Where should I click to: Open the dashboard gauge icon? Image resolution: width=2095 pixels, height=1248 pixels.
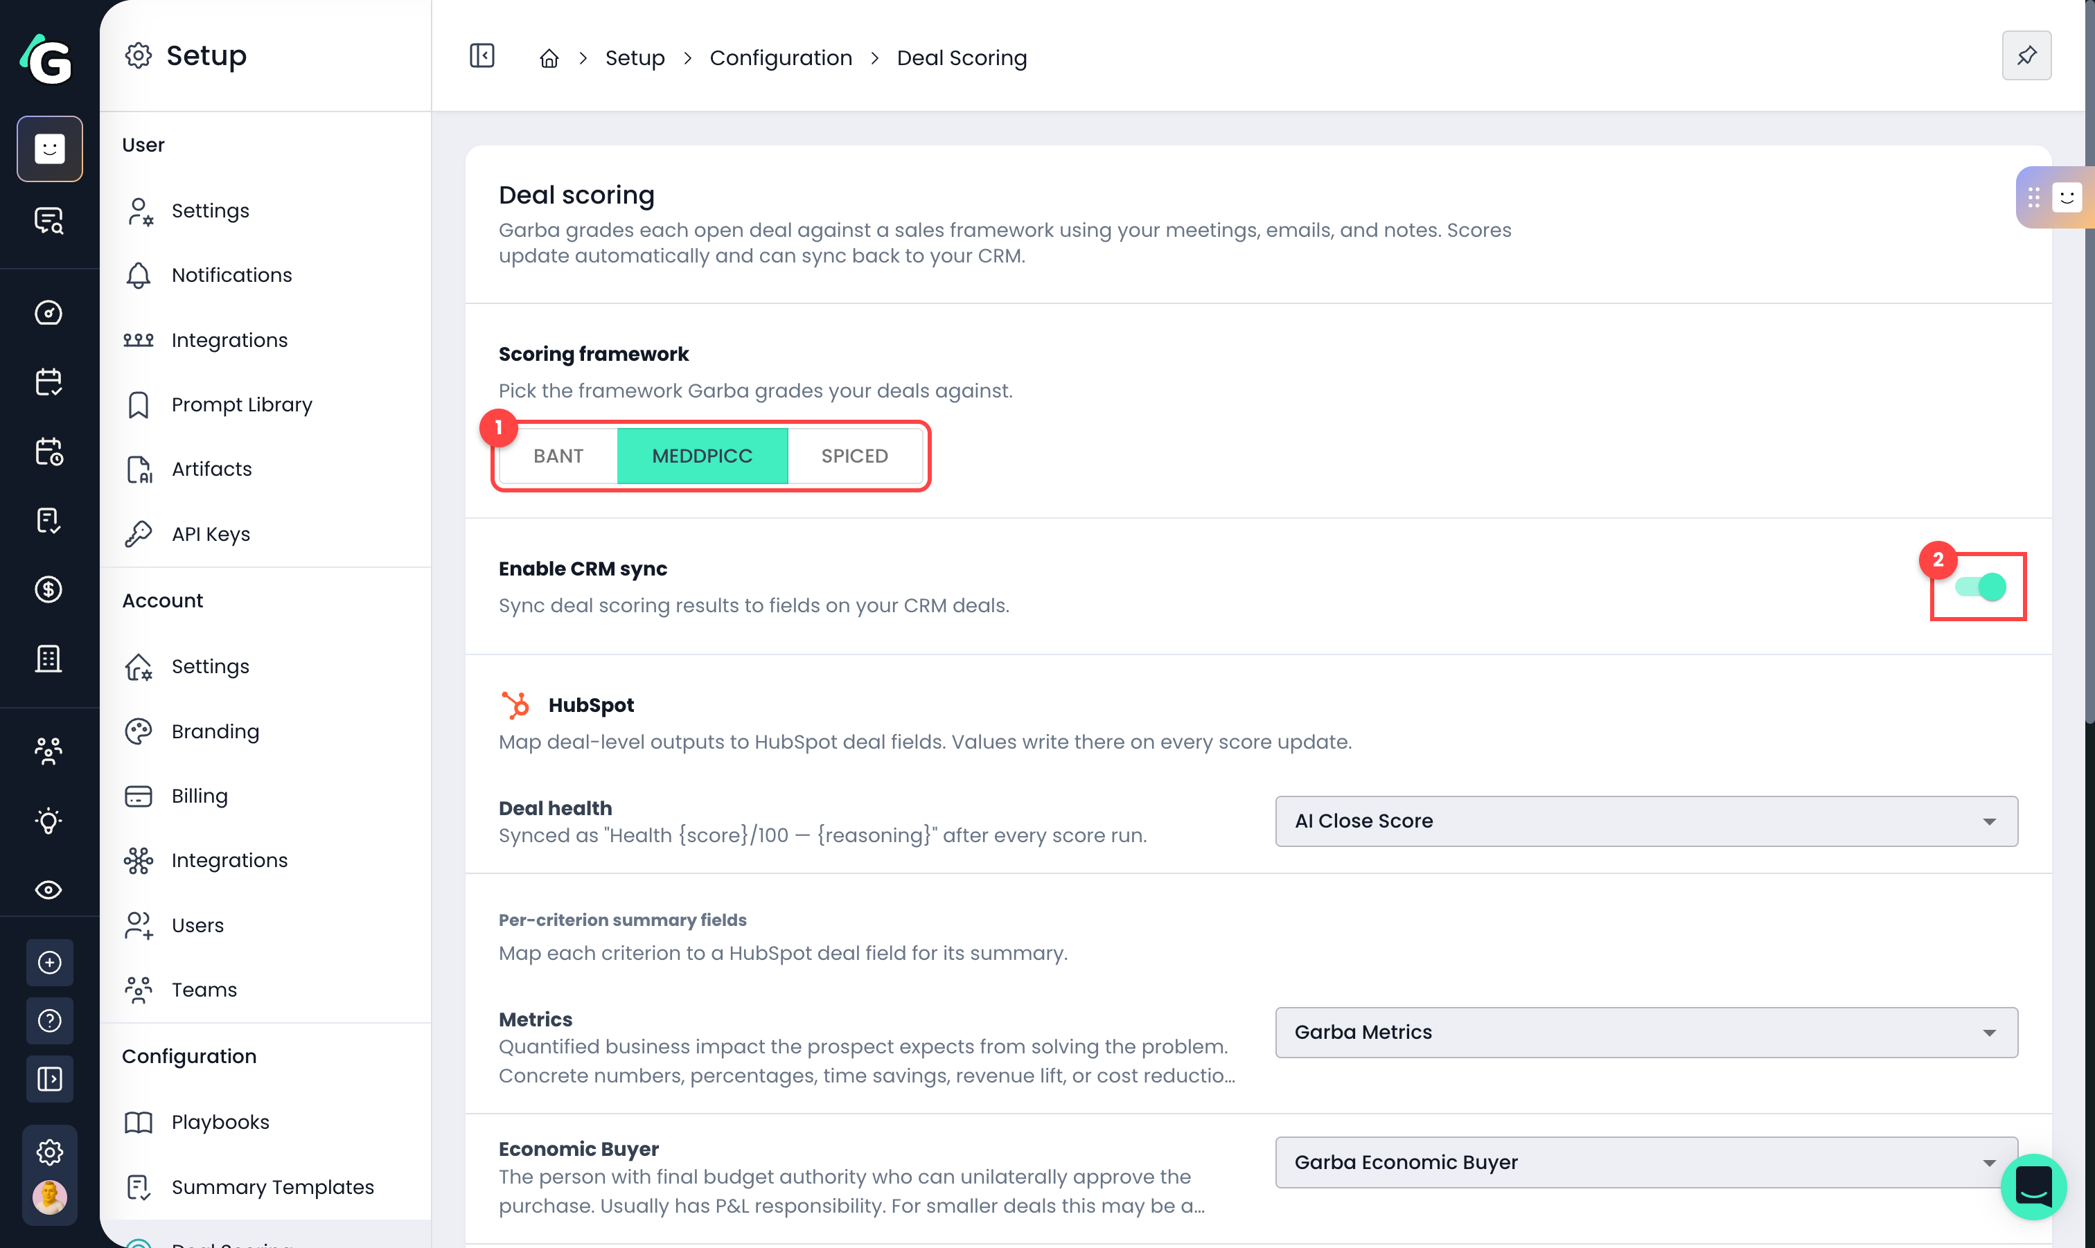48,313
